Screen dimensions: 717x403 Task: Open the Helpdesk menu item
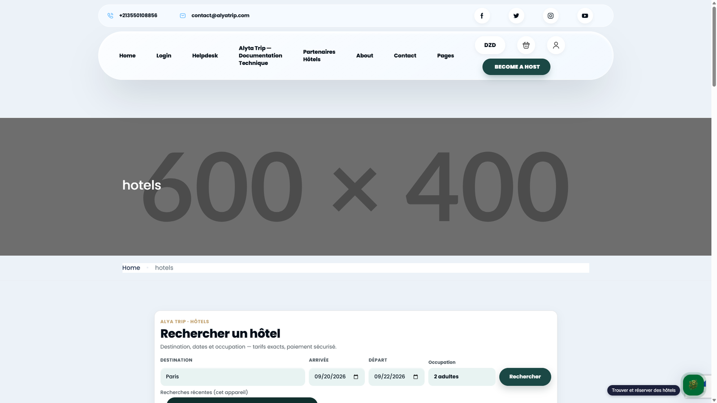point(205,56)
